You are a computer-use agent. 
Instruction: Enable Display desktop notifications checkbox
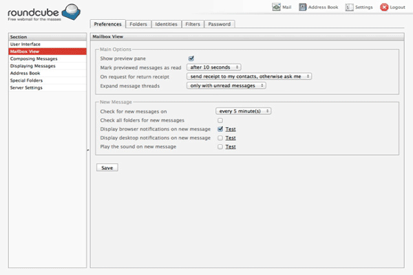pyautogui.click(x=220, y=137)
